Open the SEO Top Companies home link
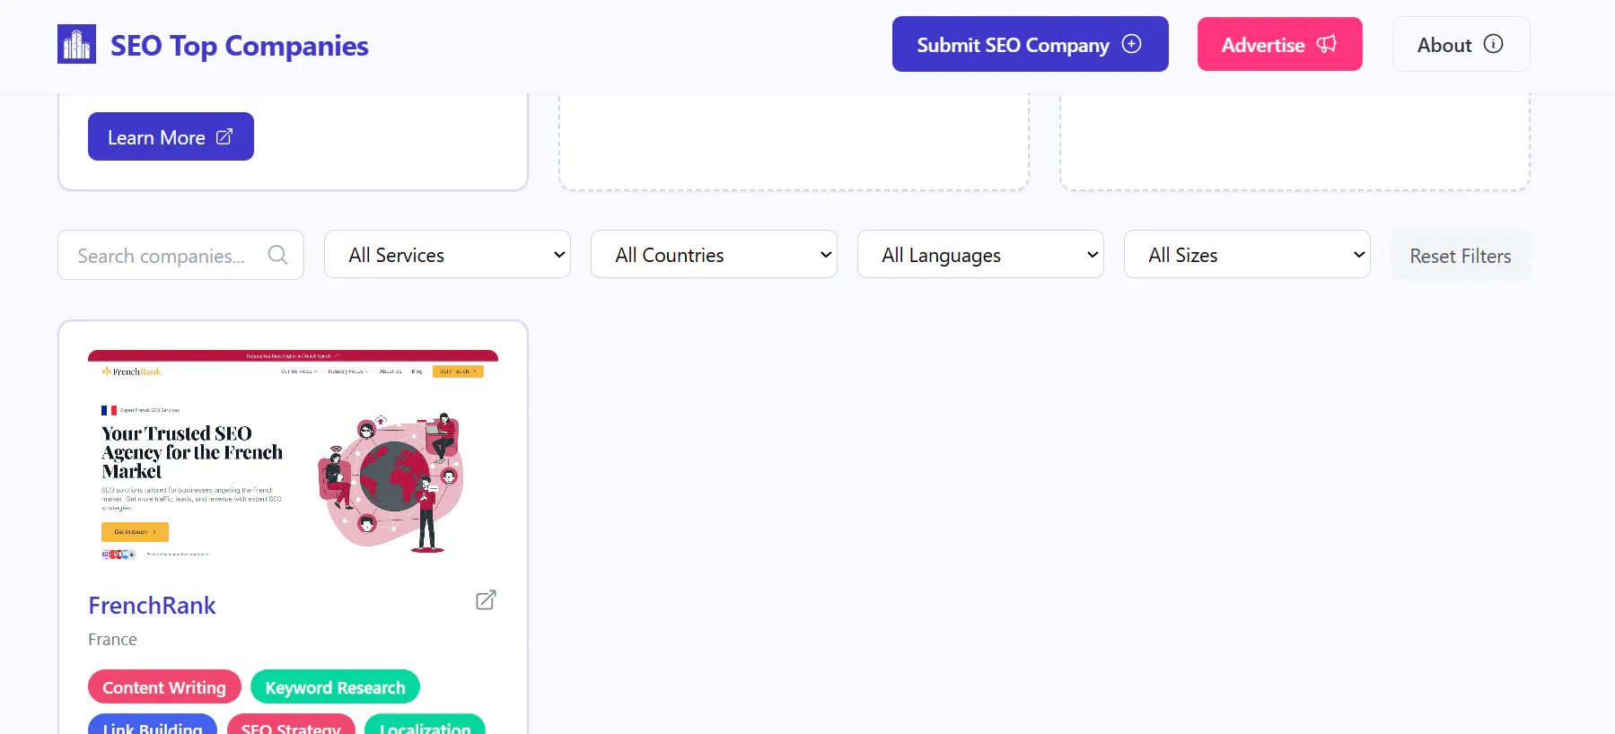This screenshot has width=1615, height=734. (213, 45)
